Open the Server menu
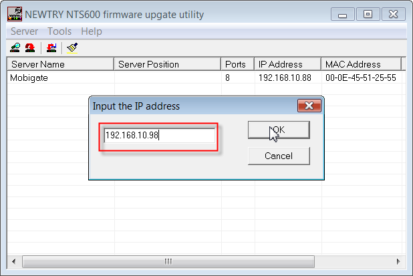The image size is (413, 276). [24, 31]
